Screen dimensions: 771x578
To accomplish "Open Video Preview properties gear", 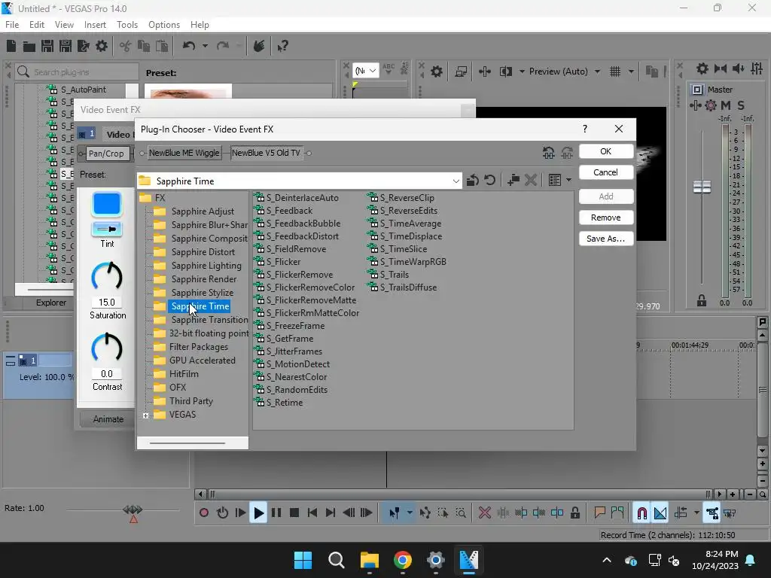I will [x=437, y=71].
